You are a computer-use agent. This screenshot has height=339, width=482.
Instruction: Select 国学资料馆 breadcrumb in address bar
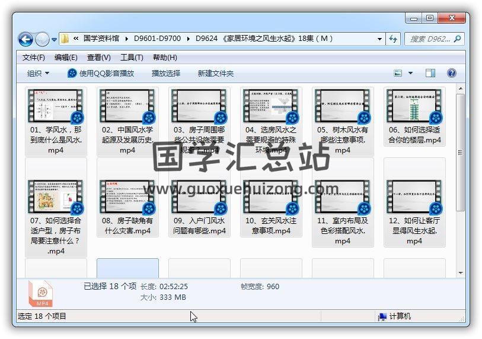101,39
